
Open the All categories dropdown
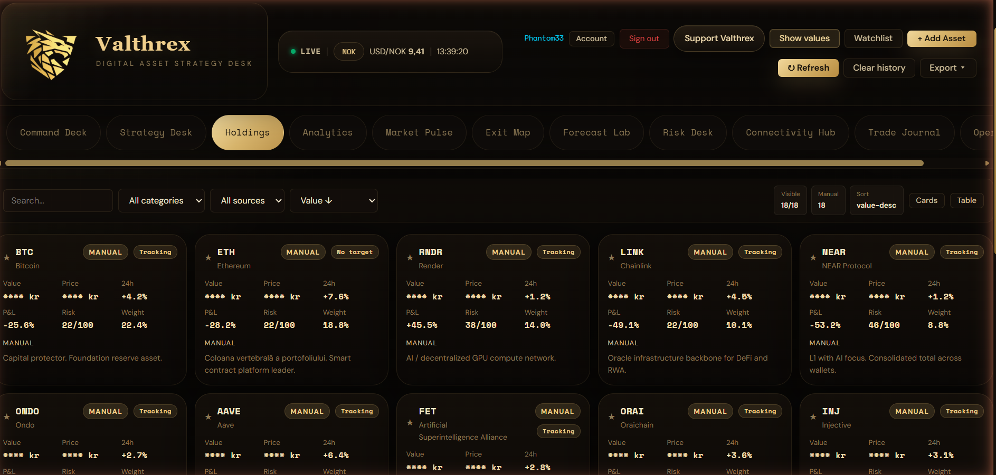click(162, 201)
